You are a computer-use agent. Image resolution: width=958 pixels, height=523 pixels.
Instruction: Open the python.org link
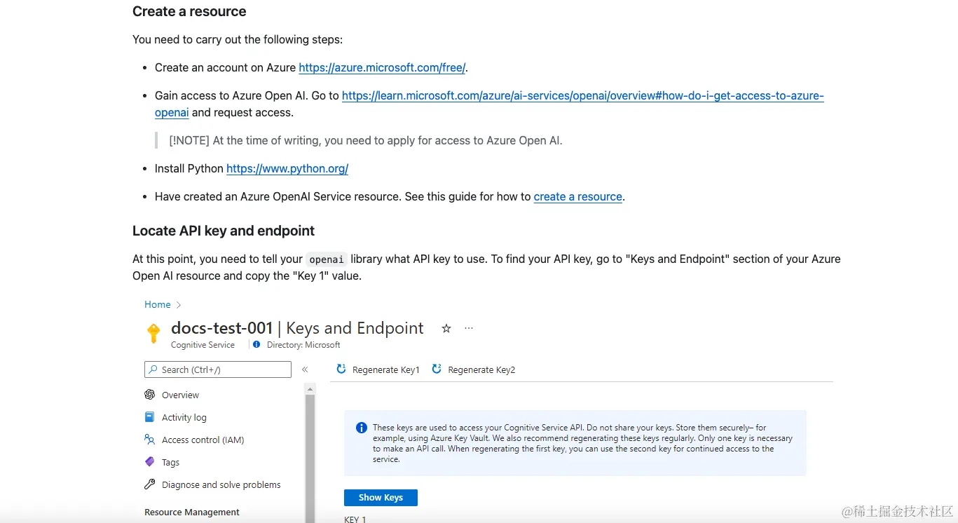pos(287,168)
